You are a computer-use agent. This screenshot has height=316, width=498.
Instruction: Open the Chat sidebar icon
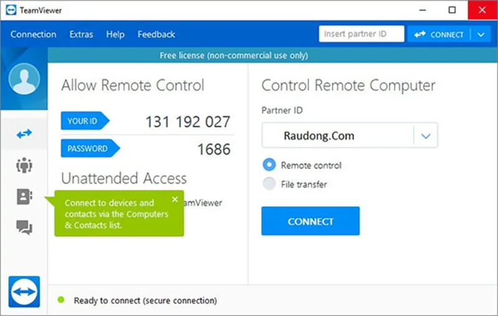tap(24, 227)
